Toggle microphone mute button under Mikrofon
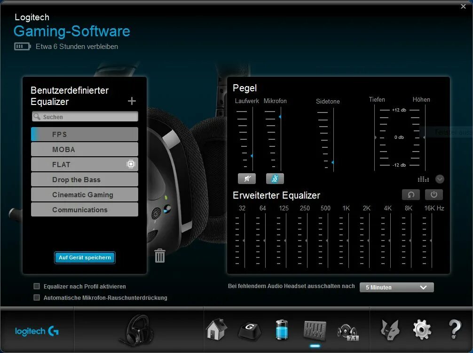The height and width of the screenshot is (353, 473). 275,178
